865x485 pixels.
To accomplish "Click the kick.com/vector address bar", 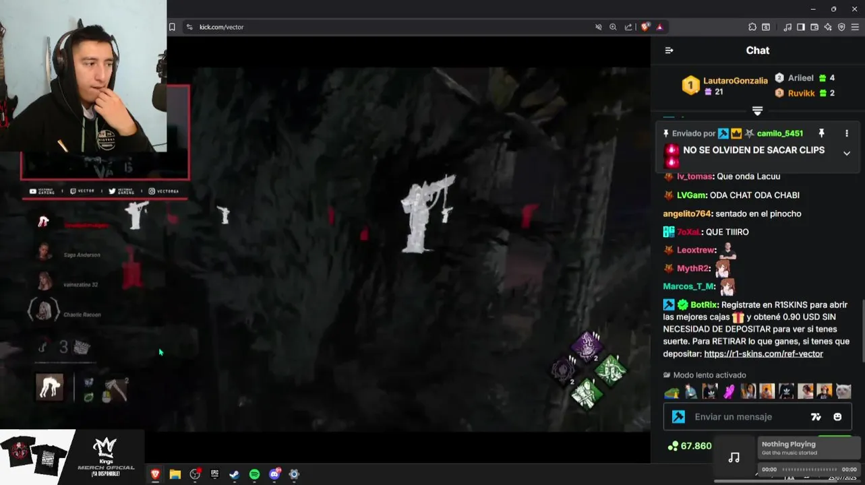I will coord(391,27).
